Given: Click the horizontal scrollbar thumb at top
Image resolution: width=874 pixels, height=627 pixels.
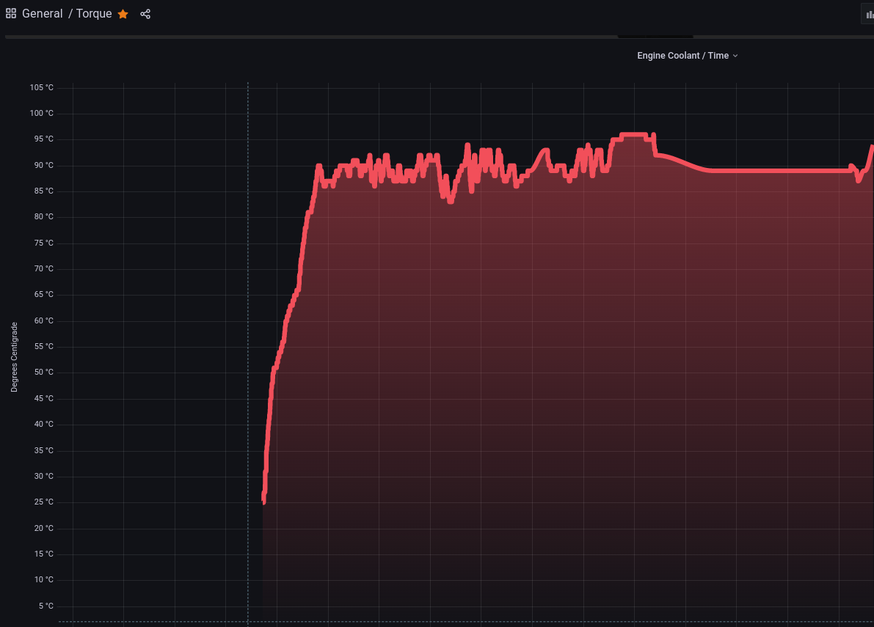Looking at the screenshot, I should [x=655, y=36].
